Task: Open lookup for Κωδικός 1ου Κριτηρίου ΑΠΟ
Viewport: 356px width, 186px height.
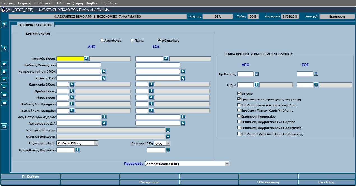Action: point(72,104)
